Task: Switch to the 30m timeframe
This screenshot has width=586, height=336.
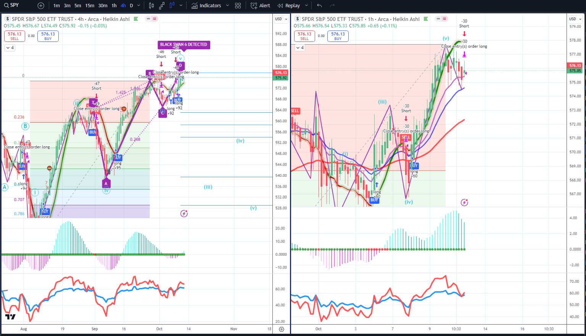Action: point(103,6)
